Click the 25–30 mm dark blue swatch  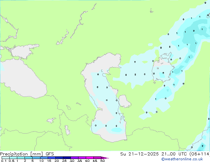point(67,158)
